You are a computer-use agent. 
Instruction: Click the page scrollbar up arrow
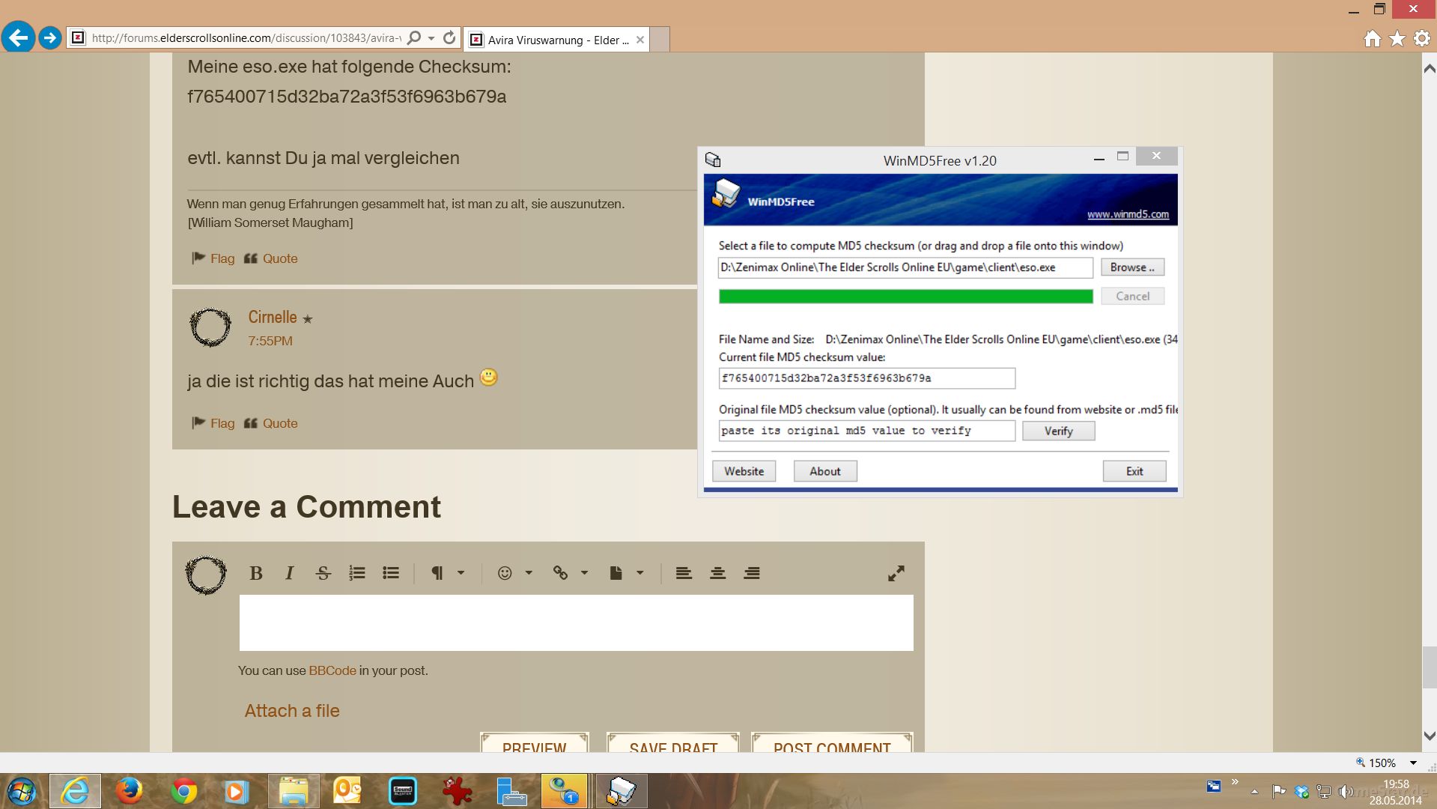point(1430,69)
